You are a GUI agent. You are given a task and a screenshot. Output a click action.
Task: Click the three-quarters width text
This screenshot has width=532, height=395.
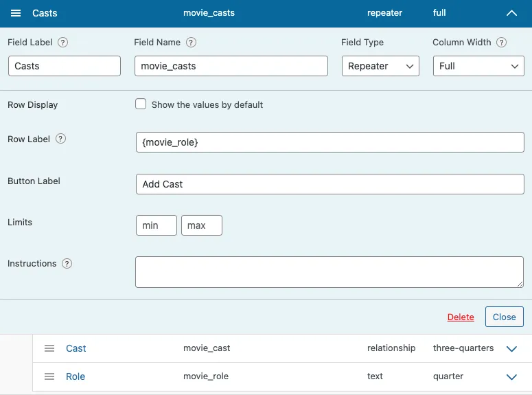pos(463,348)
